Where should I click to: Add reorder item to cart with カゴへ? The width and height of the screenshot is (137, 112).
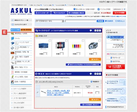95,100
